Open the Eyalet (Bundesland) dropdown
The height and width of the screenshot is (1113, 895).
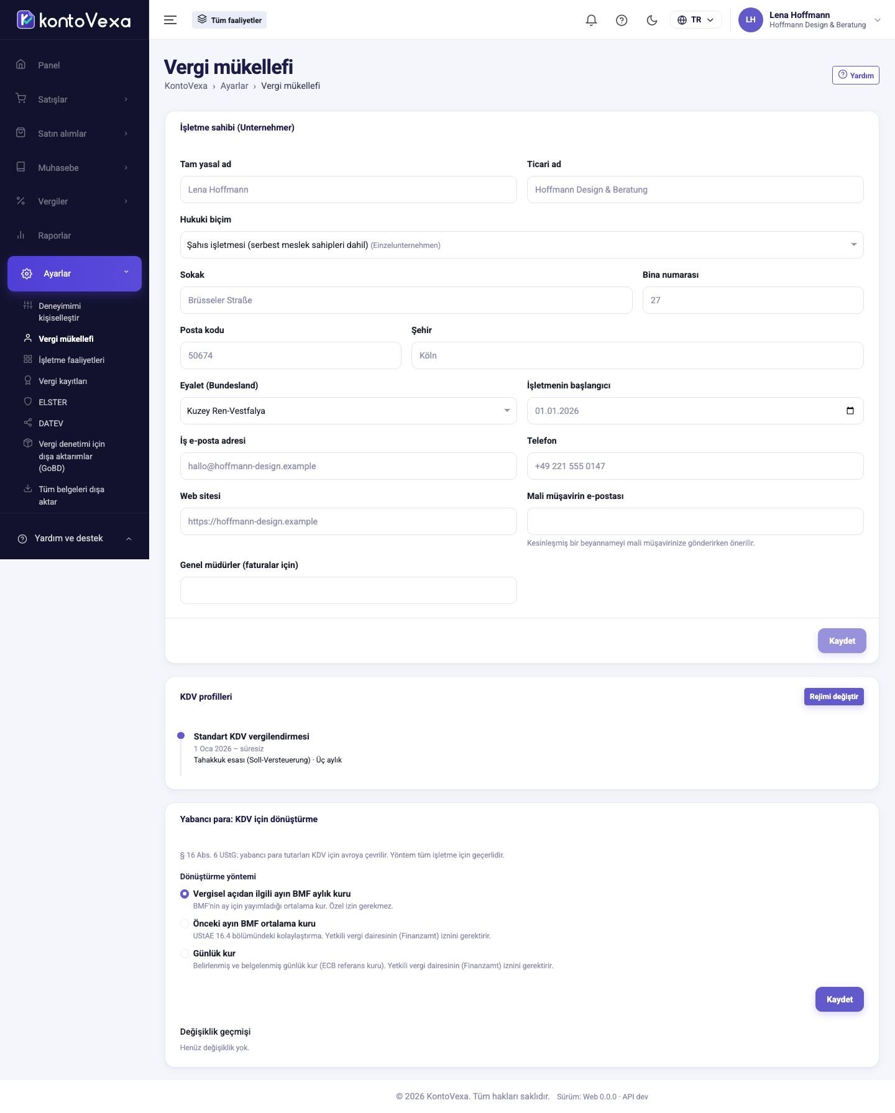[348, 411]
